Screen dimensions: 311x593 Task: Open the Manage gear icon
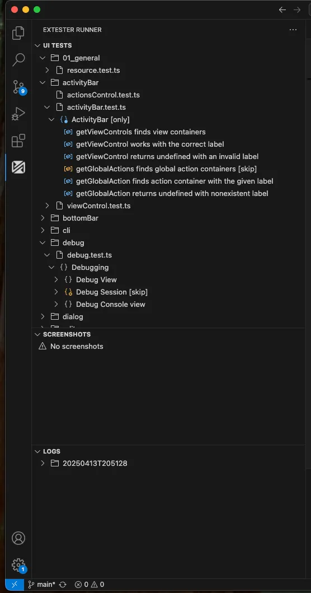(18, 565)
